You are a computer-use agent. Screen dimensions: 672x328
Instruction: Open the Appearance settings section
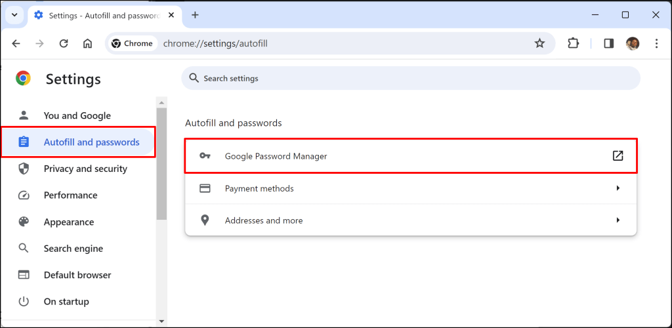(x=68, y=222)
